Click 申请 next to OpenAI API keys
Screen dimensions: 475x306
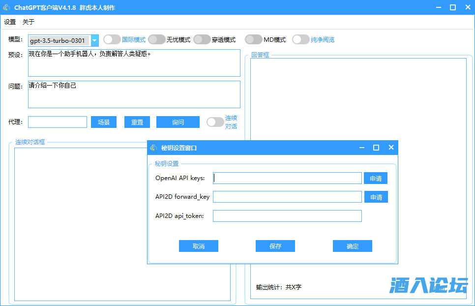[376, 178]
